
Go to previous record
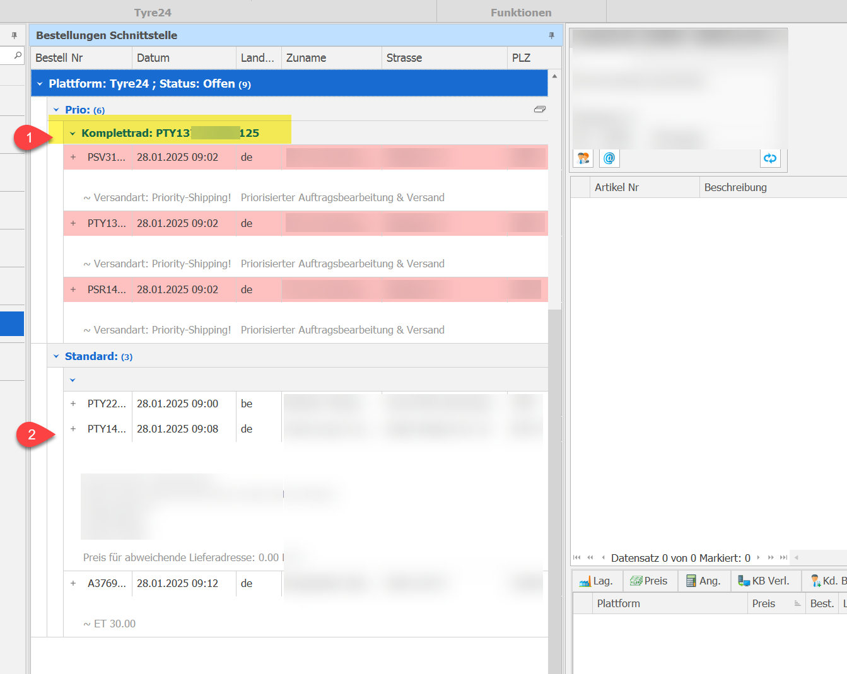[603, 557]
